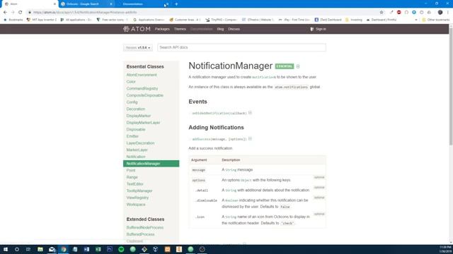Open Decoration class in sidebar

[136, 109]
